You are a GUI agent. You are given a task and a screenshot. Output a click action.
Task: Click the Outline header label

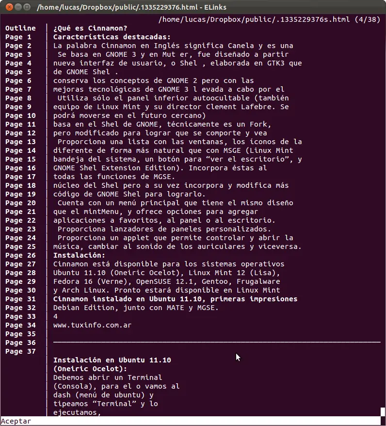point(20,28)
